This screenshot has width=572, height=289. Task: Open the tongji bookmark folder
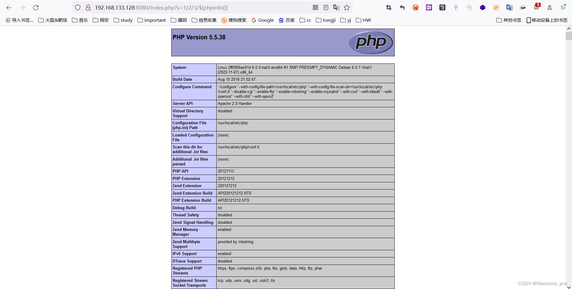pyautogui.click(x=326, y=20)
